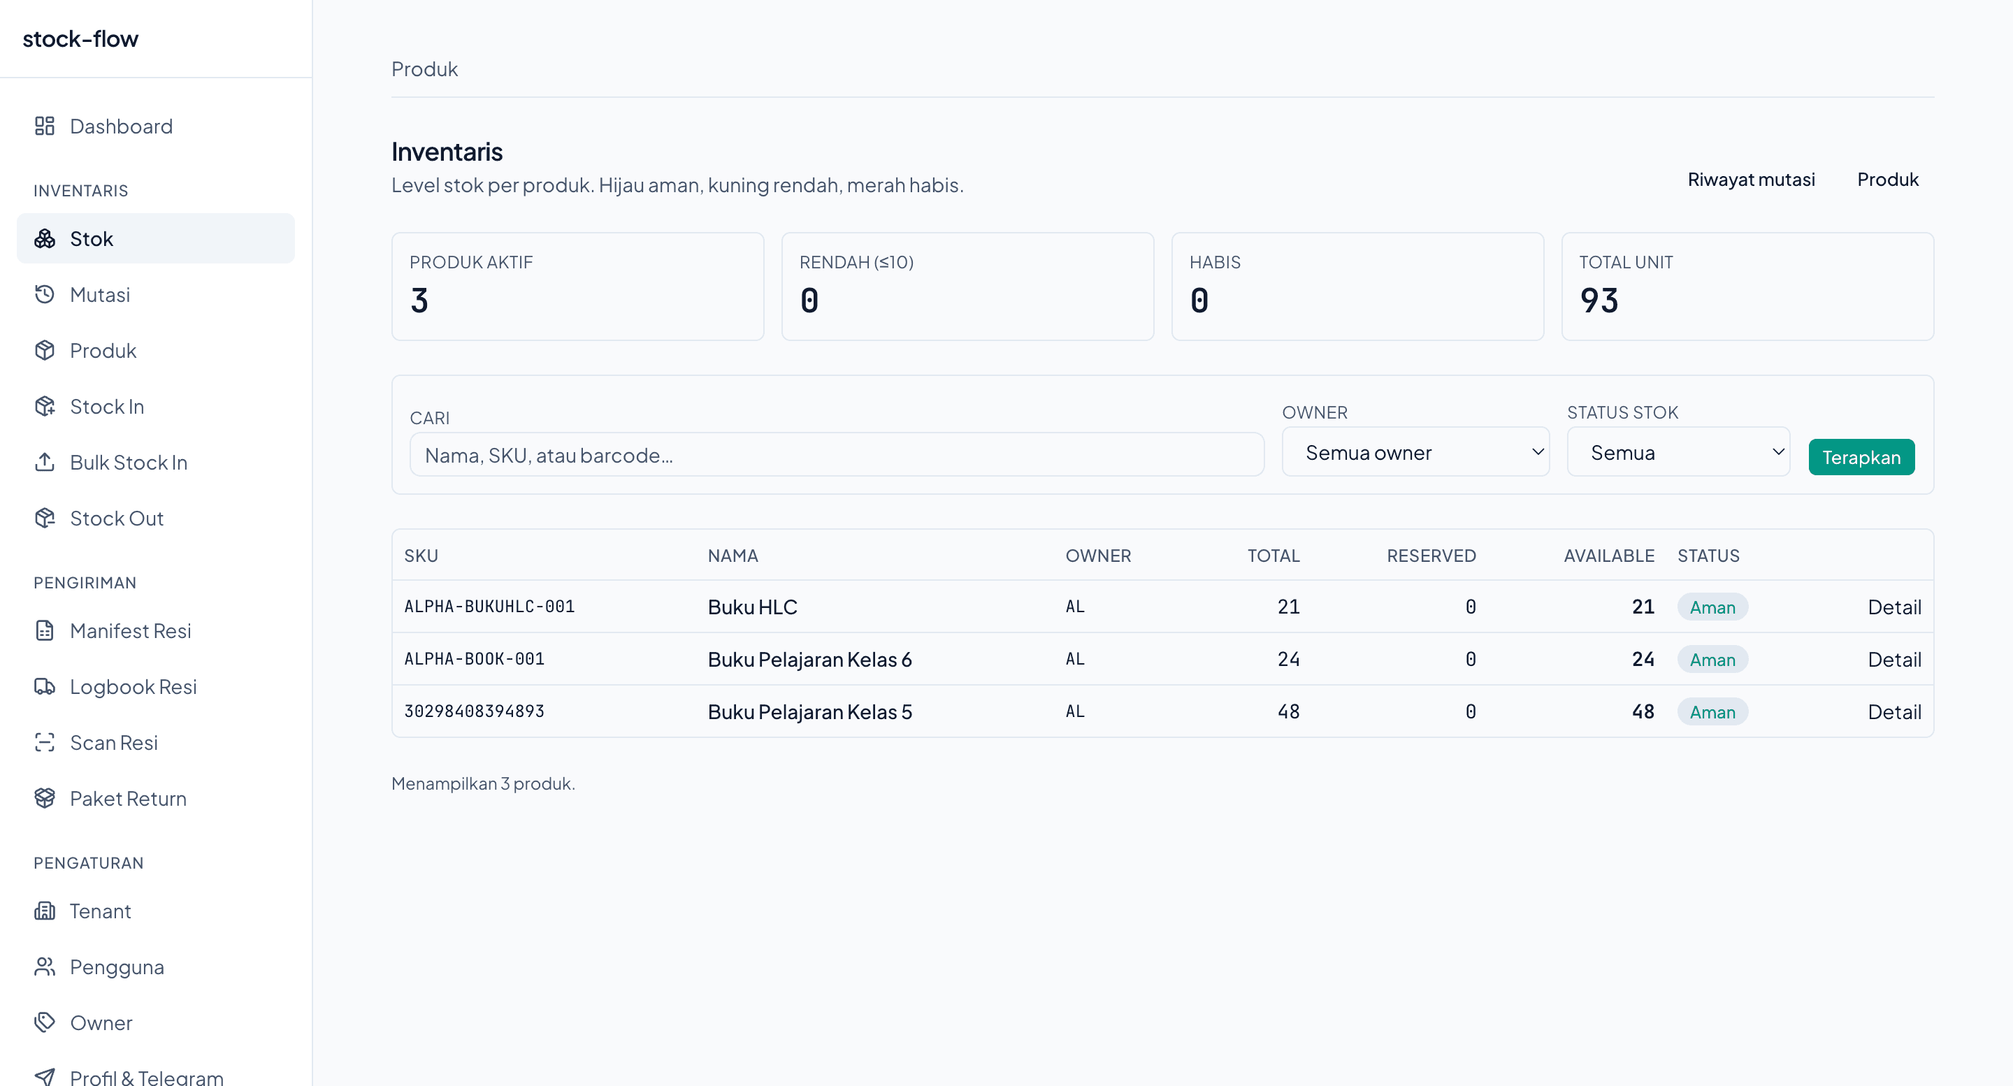2013x1086 pixels.
Task: Click the Buku Pelajaran Kelas 6 name
Action: 809,660
